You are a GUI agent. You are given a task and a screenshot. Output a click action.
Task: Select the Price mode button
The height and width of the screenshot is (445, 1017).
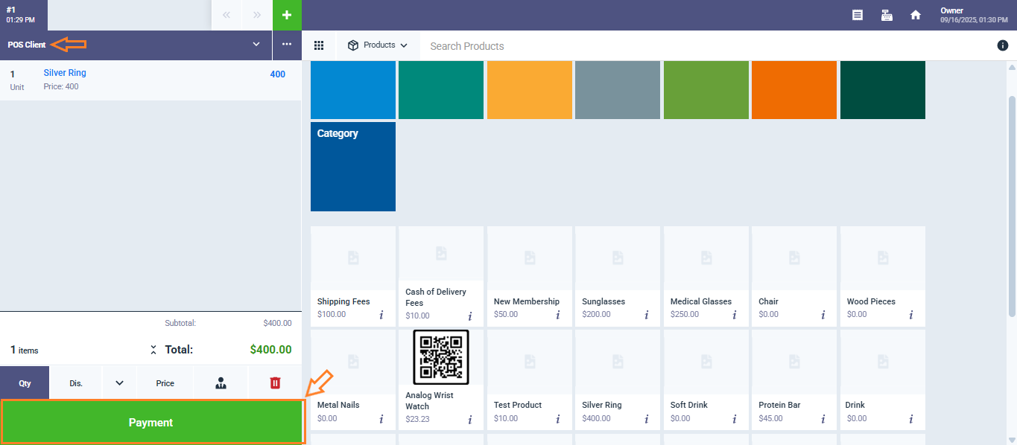165,383
